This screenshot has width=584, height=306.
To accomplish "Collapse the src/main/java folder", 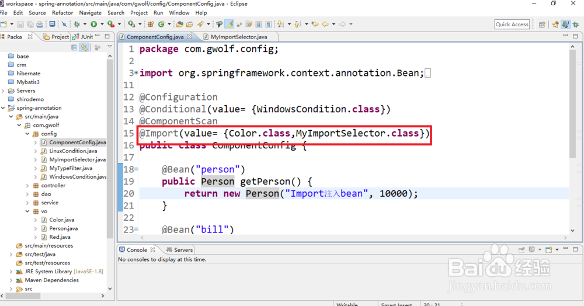I will [11, 117].
